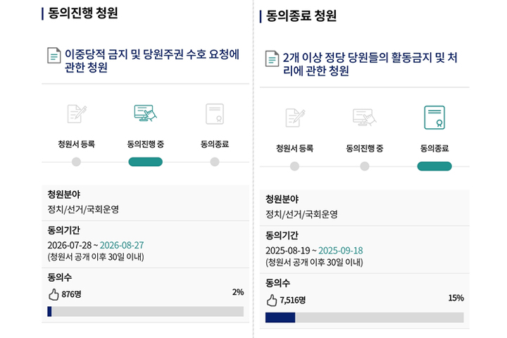The height and width of the screenshot is (338, 507).
Task: Open the 2개 이상 정당 당원들의 활동금지 petition link
Action: click(x=370, y=63)
